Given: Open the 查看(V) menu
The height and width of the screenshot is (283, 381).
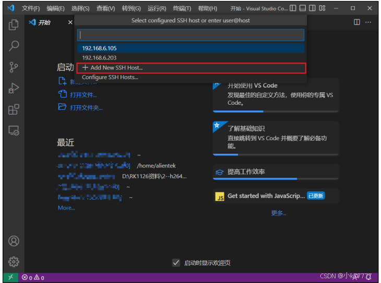Looking at the screenshot, I should 106,8.
